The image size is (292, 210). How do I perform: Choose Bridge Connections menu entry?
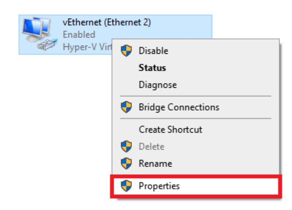click(195, 107)
